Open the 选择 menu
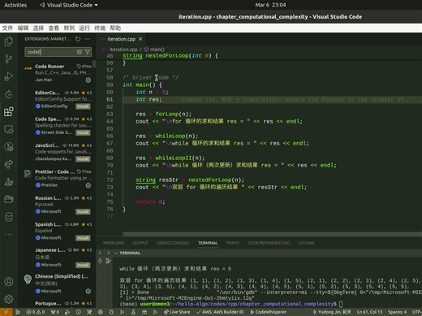This screenshot has width=422, height=316. pyautogui.click(x=38, y=28)
